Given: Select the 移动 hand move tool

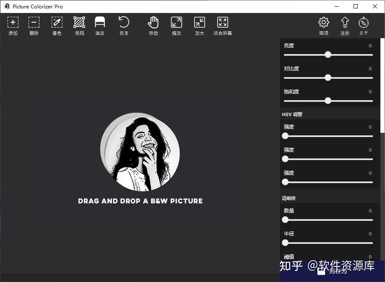Looking at the screenshot, I should pos(153,26).
